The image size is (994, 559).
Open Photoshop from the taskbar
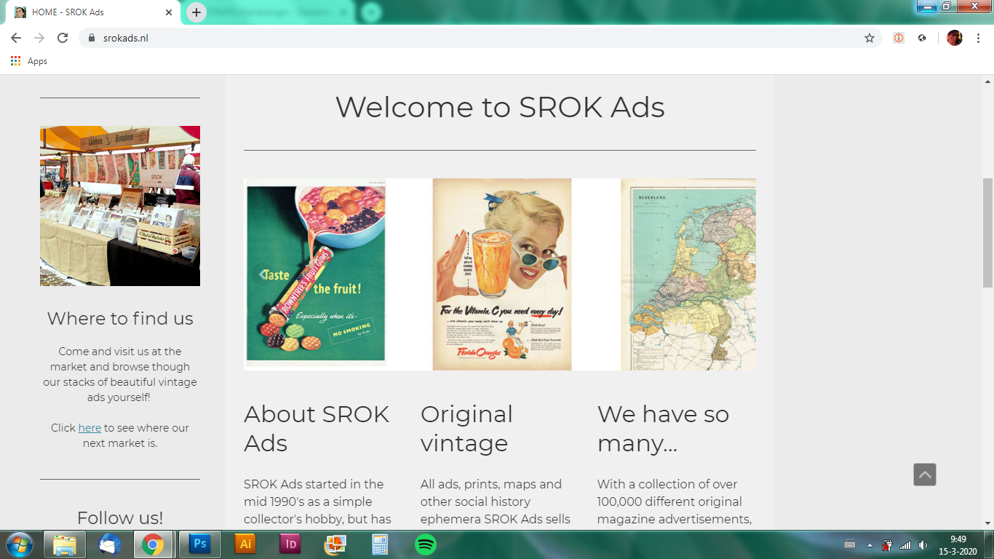pos(199,544)
